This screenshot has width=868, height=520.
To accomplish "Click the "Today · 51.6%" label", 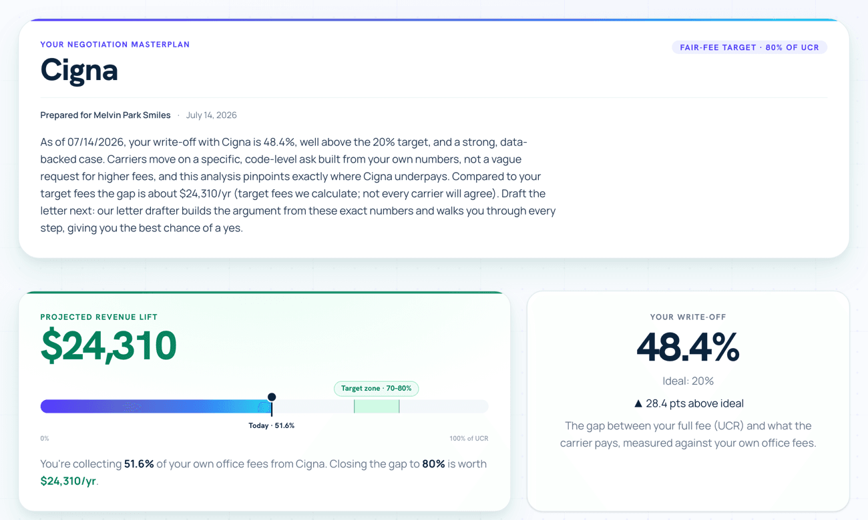I will [272, 425].
